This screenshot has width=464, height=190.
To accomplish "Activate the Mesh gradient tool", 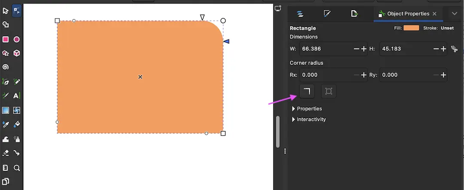I will (x=17, y=110).
